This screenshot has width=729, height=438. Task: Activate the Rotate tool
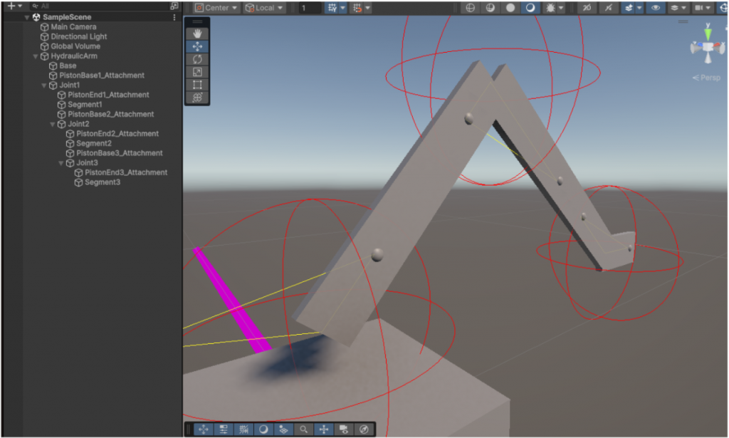[198, 58]
